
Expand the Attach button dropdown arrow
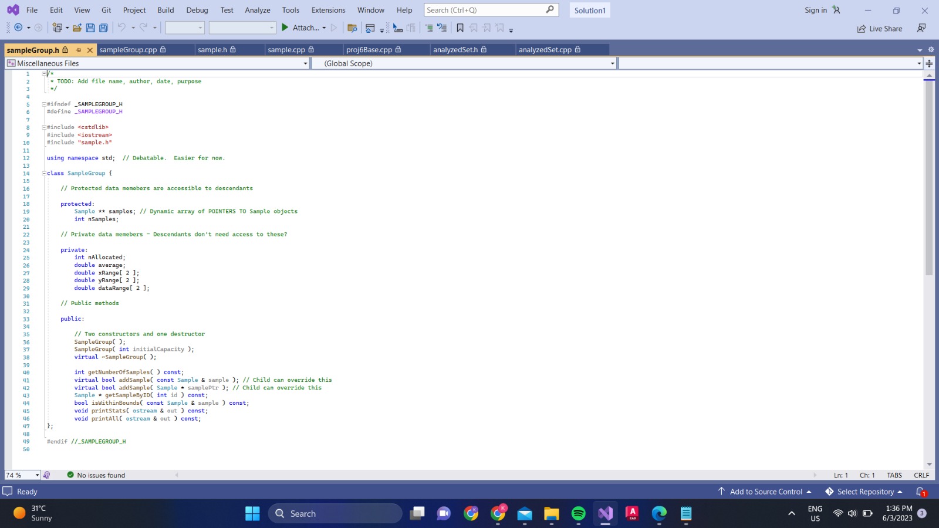tap(324, 28)
